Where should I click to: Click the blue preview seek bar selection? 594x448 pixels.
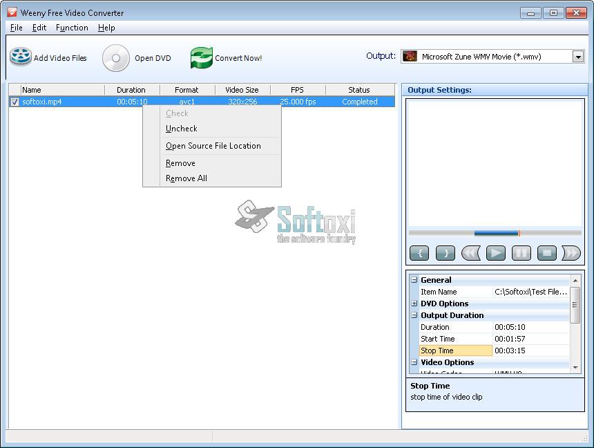pyautogui.click(x=496, y=233)
